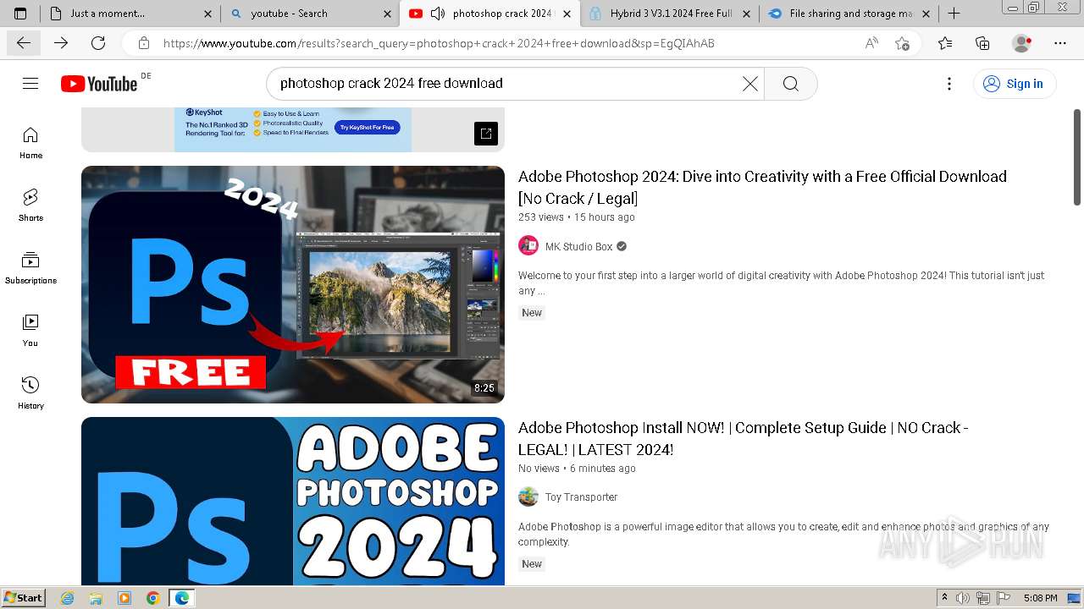1084x609 pixels.
Task: Open the Action Center flag icon
Action: [1004, 598]
